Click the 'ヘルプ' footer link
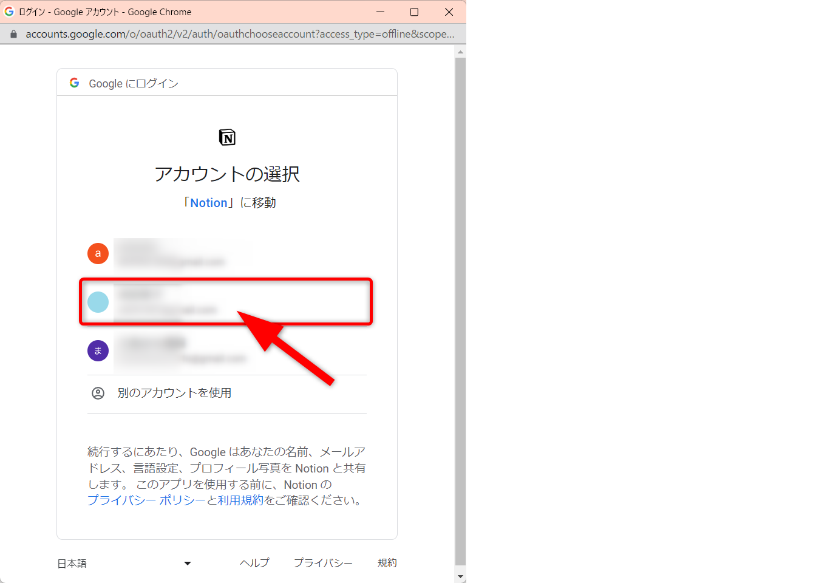 click(254, 563)
